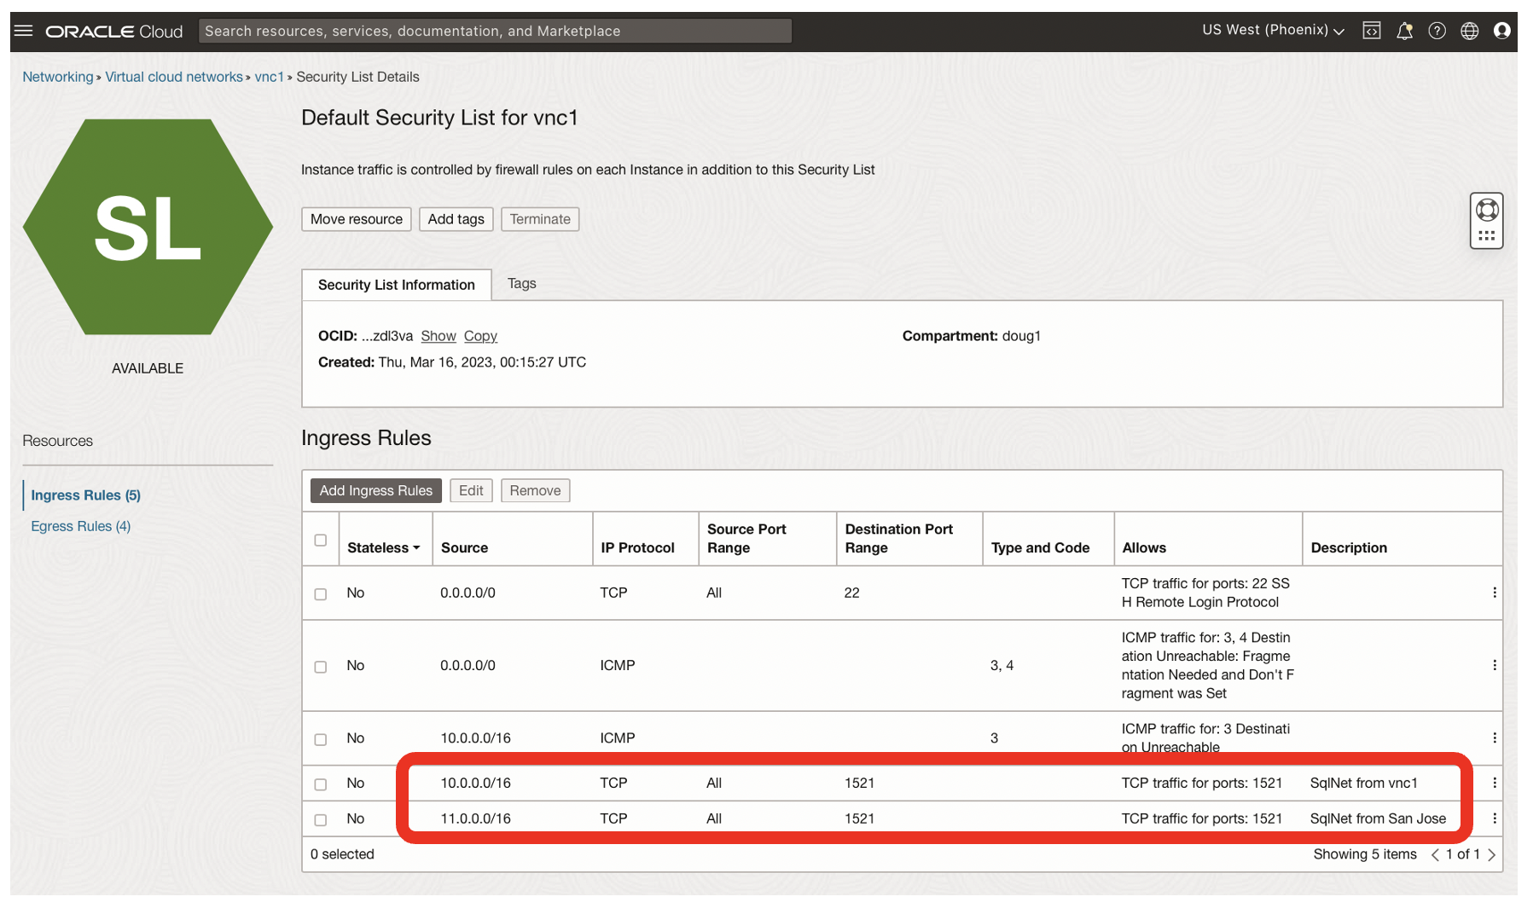Open the user profile avatar

click(x=1501, y=31)
